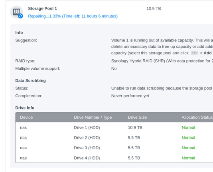Sort by the Device column header

[x=26, y=117]
